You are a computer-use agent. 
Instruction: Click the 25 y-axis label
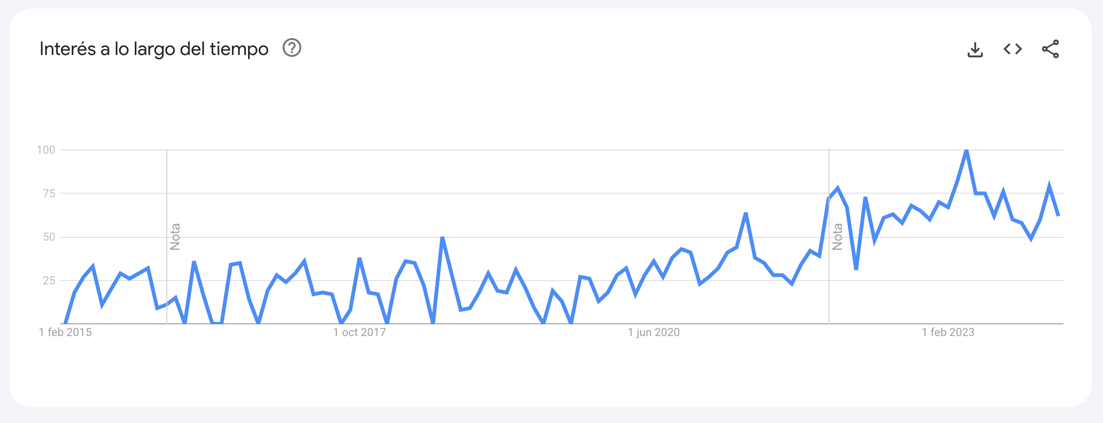coord(49,281)
